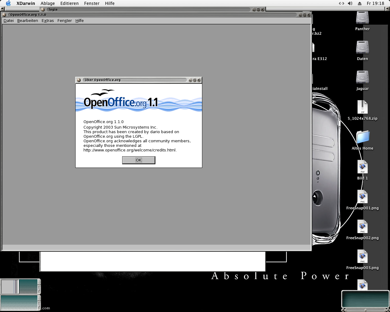The image size is (390, 312).
Task: Open the Altes Home folder icon
Action: click(362, 137)
